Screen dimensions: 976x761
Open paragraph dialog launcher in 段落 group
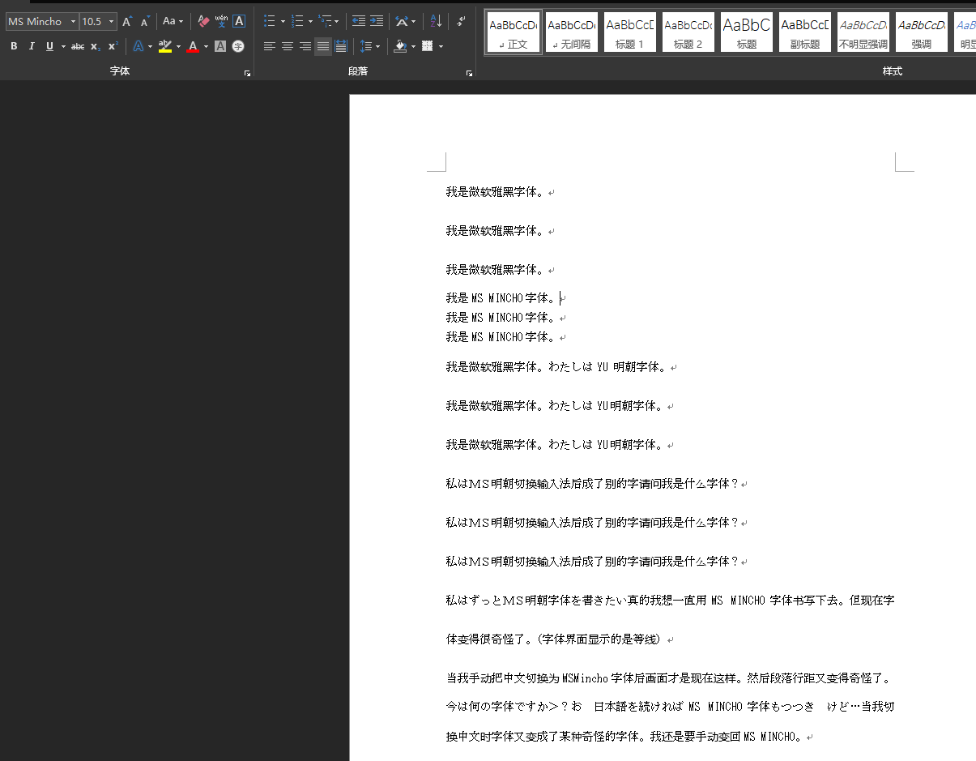tap(469, 73)
